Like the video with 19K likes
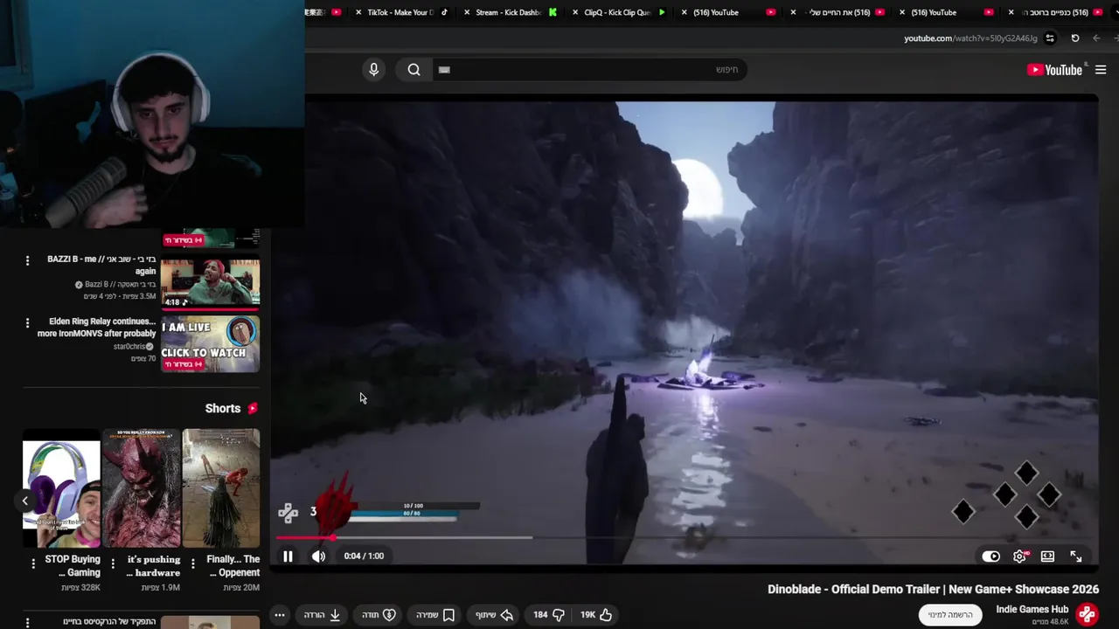This screenshot has height=629, width=1119. tap(596, 615)
